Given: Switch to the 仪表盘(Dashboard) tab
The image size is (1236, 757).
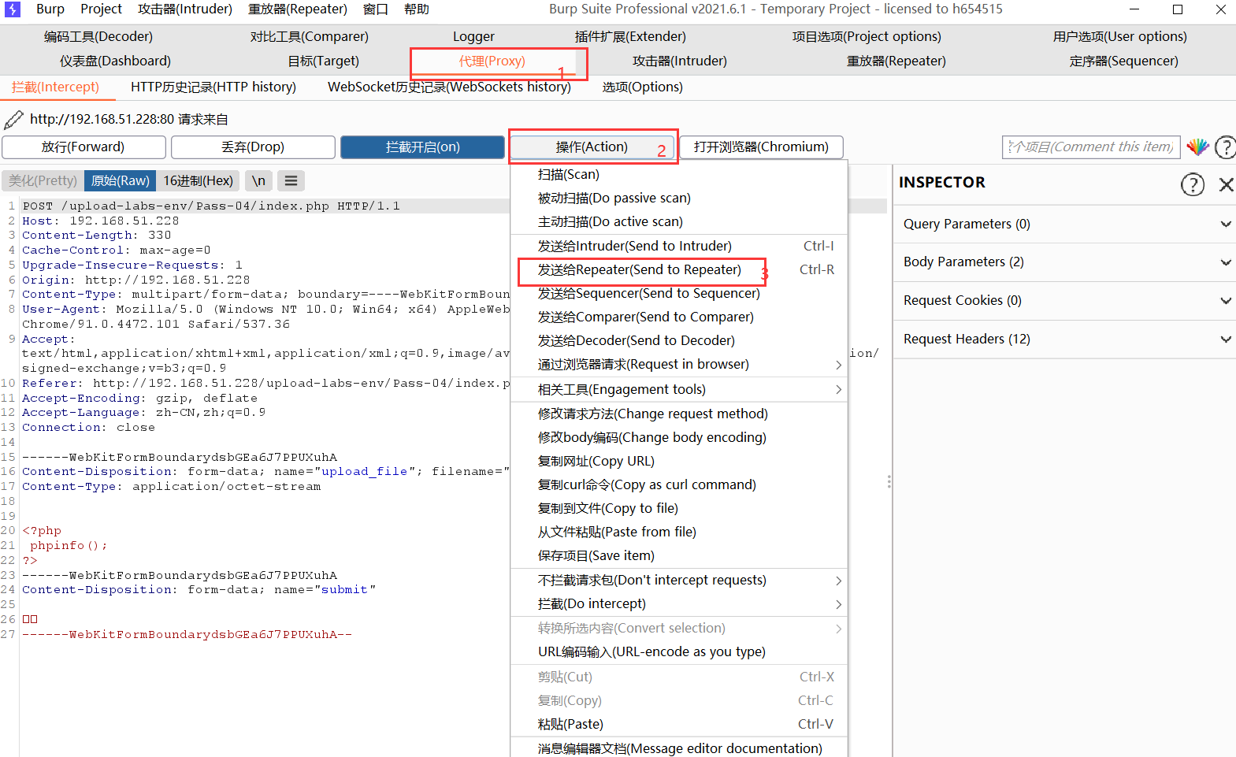Looking at the screenshot, I should tap(115, 61).
